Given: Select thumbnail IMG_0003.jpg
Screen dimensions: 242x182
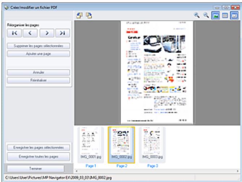Looking at the screenshot, I should pyautogui.click(x=152, y=145).
